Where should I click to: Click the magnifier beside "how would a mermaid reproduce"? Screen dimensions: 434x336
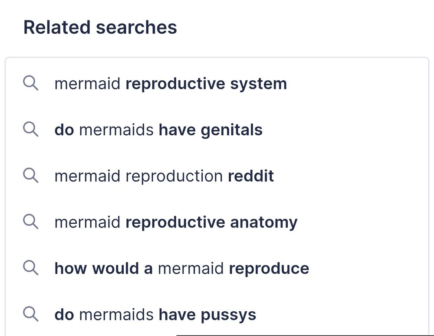[30, 268]
